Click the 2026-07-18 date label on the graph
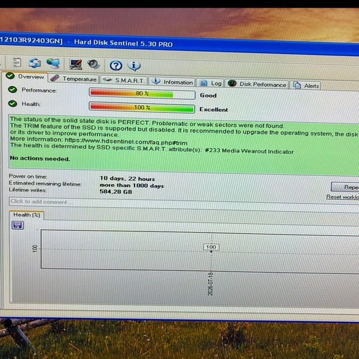 click(x=210, y=284)
